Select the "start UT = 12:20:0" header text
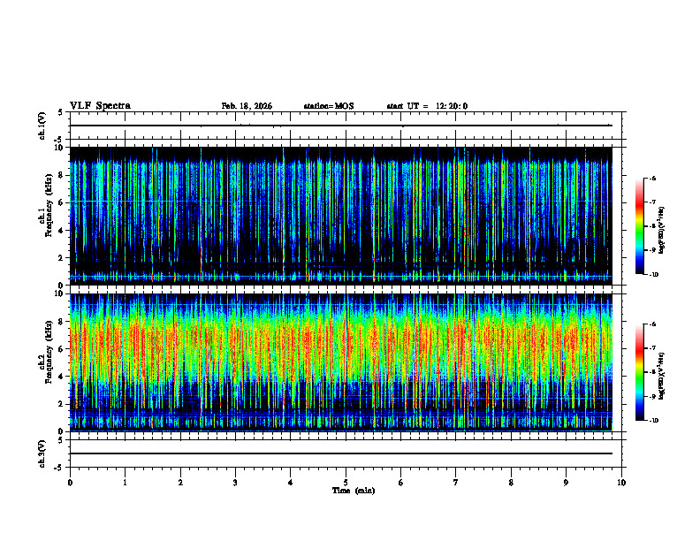700x541 pixels. point(427,106)
